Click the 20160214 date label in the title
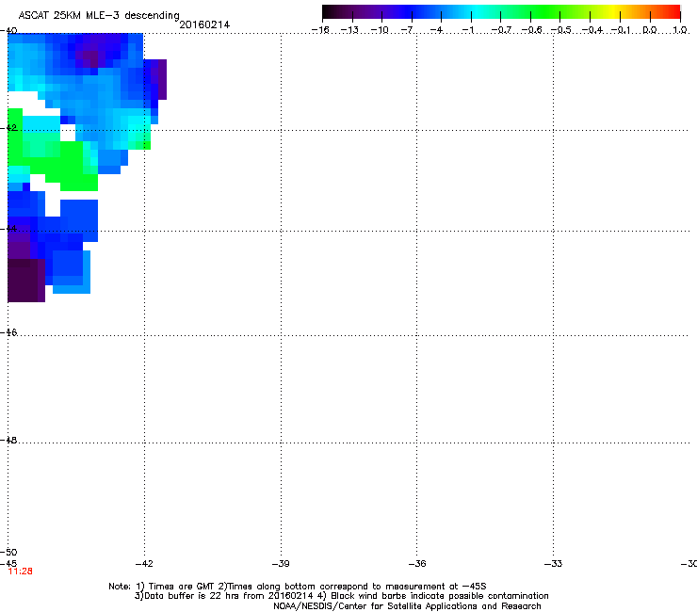The width and height of the screenshot is (697, 612). [x=204, y=24]
